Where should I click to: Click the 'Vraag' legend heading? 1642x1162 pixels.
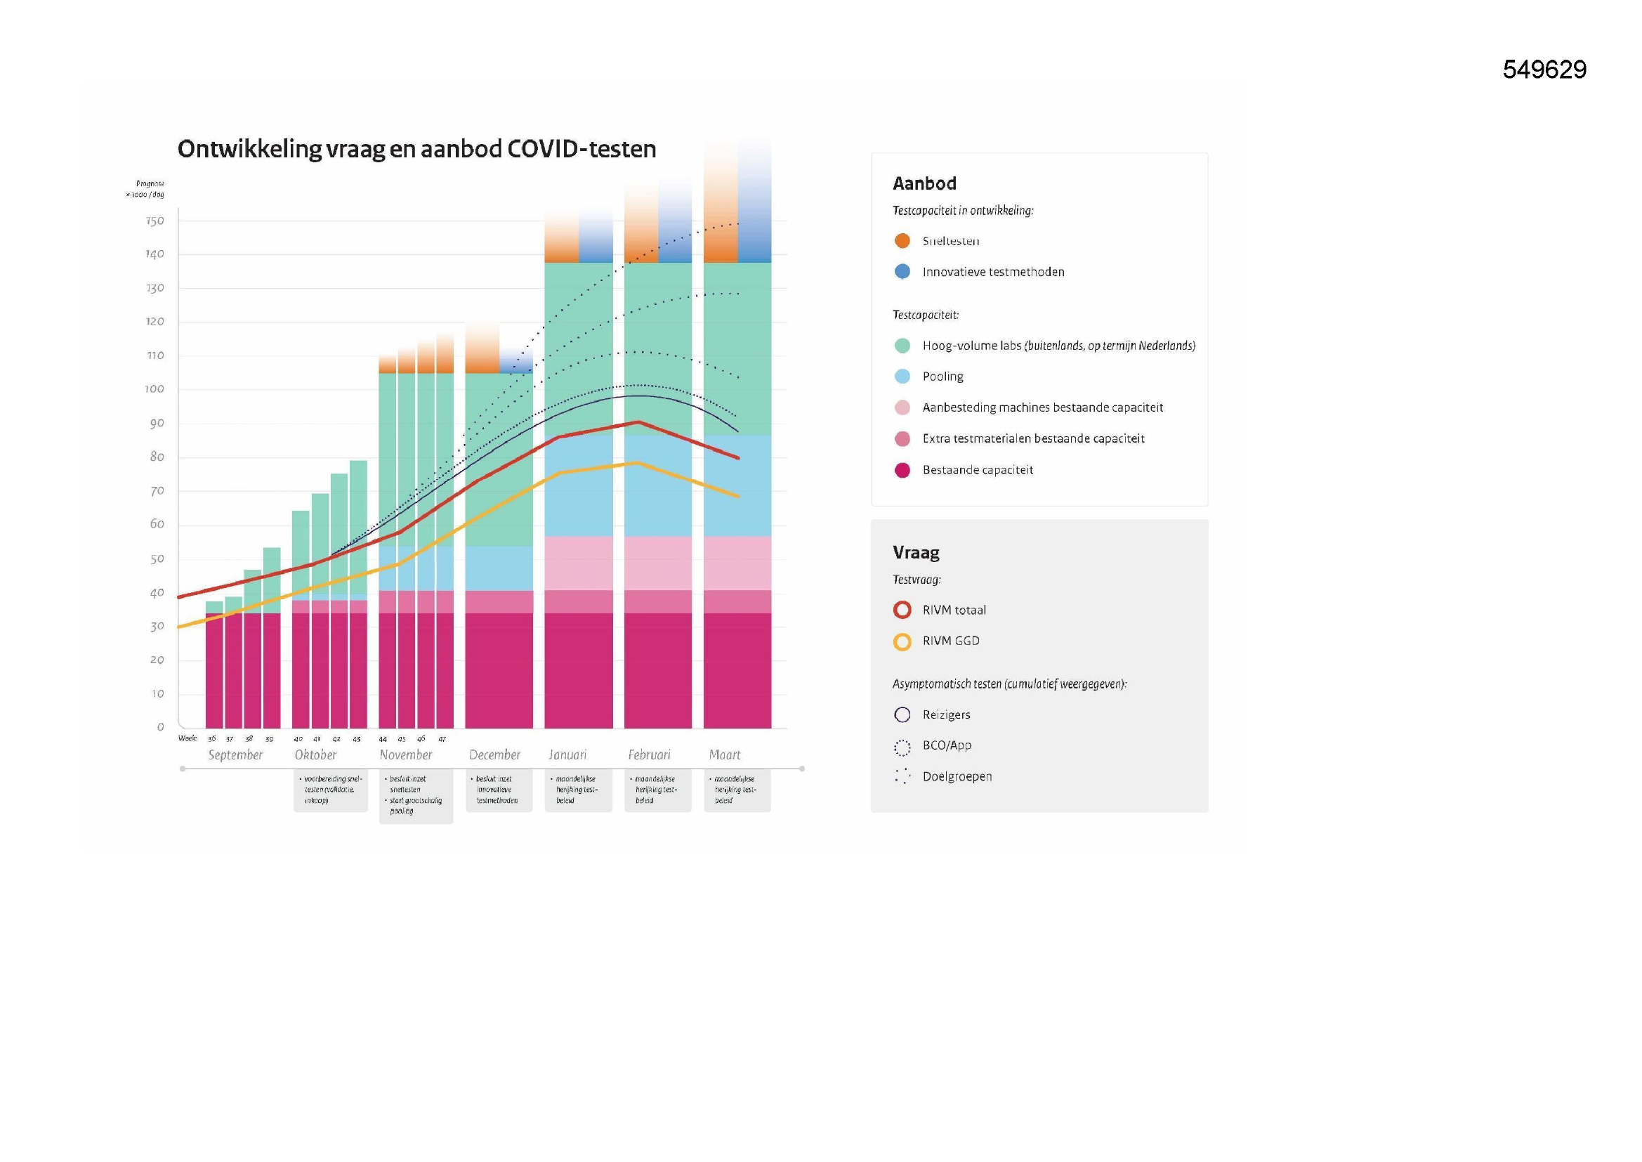coord(916,553)
